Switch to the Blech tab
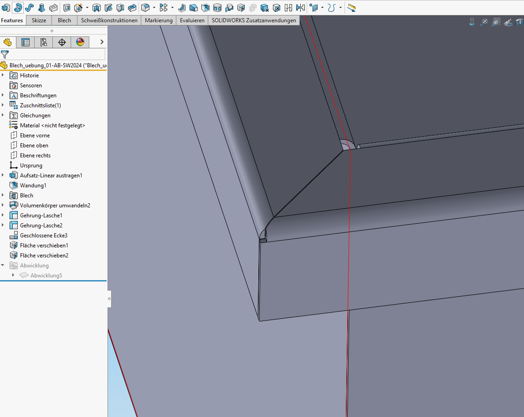The image size is (524, 417). (64, 20)
